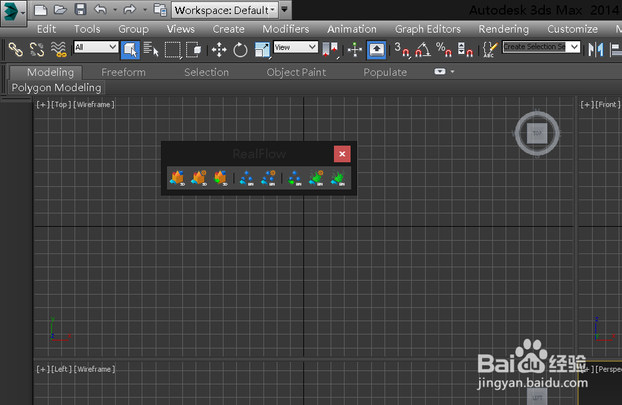This screenshot has width=622, height=405.
Task: Select the Select and Rotate tool
Action: click(240, 50)
